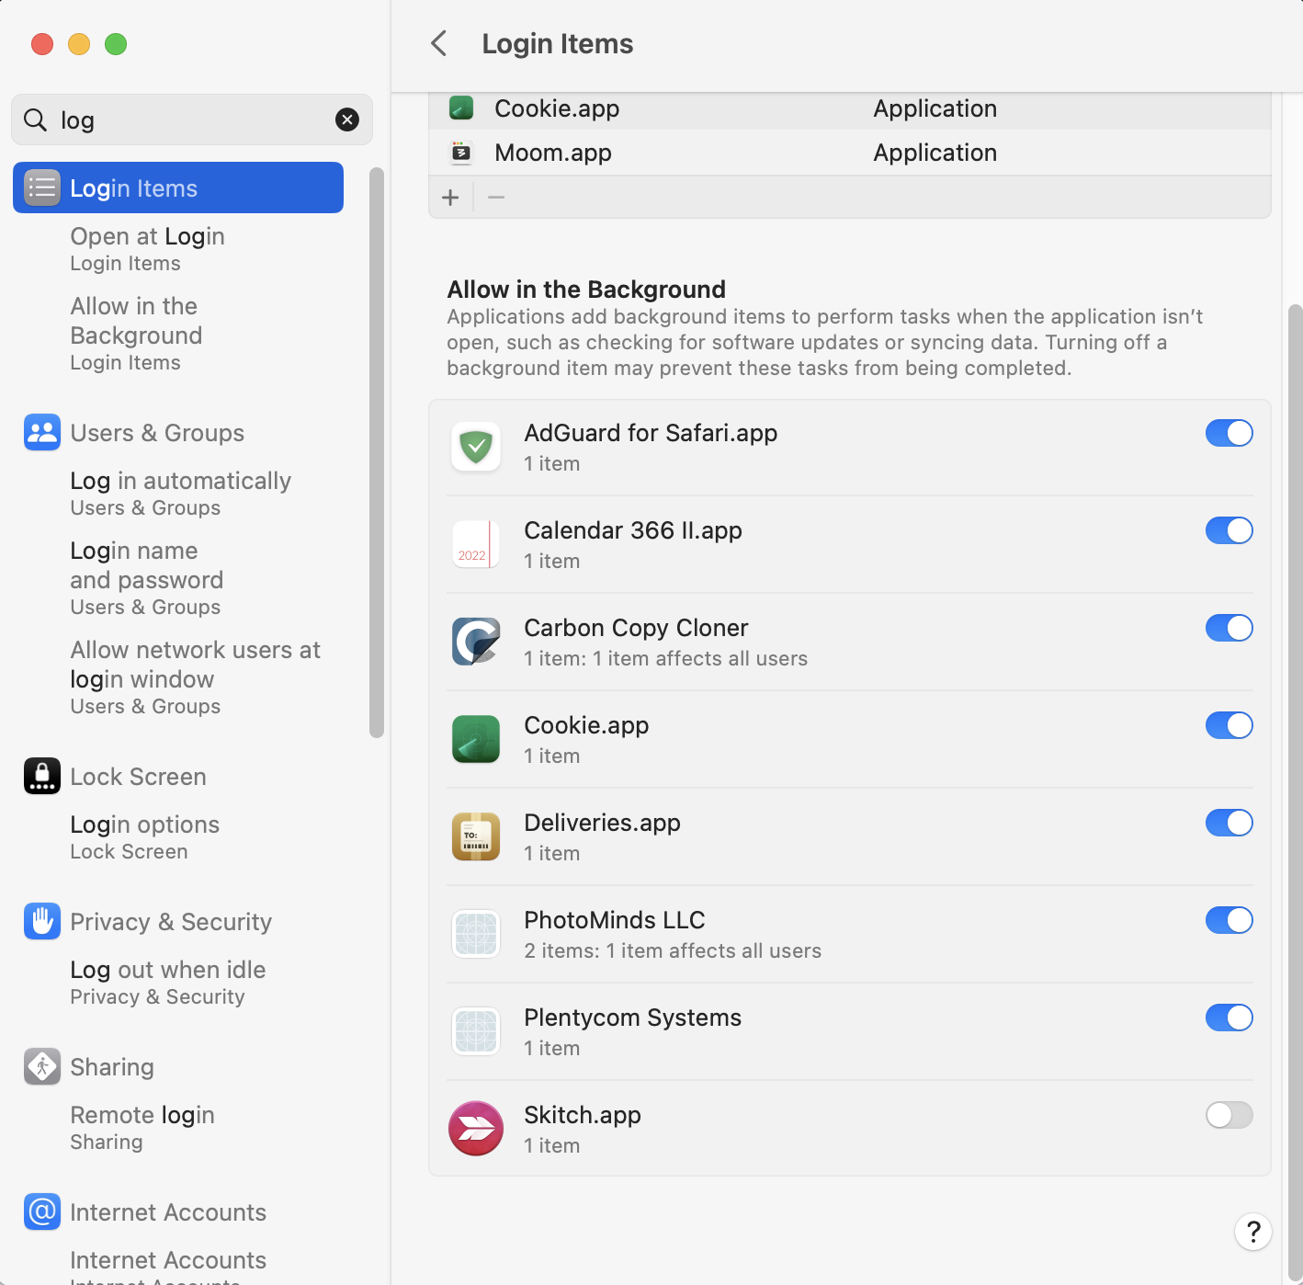Click the Lock Screen sidebar icon

pyautogui.click(x=42, y=776)
